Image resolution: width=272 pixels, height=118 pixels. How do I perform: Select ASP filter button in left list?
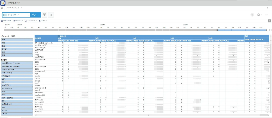(17, 107)
